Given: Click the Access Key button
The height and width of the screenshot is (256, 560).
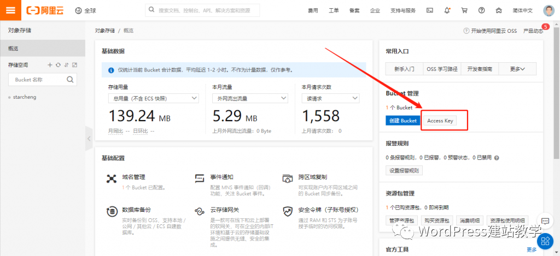Looking at the screenshot, I should click(x=440, y=121).
